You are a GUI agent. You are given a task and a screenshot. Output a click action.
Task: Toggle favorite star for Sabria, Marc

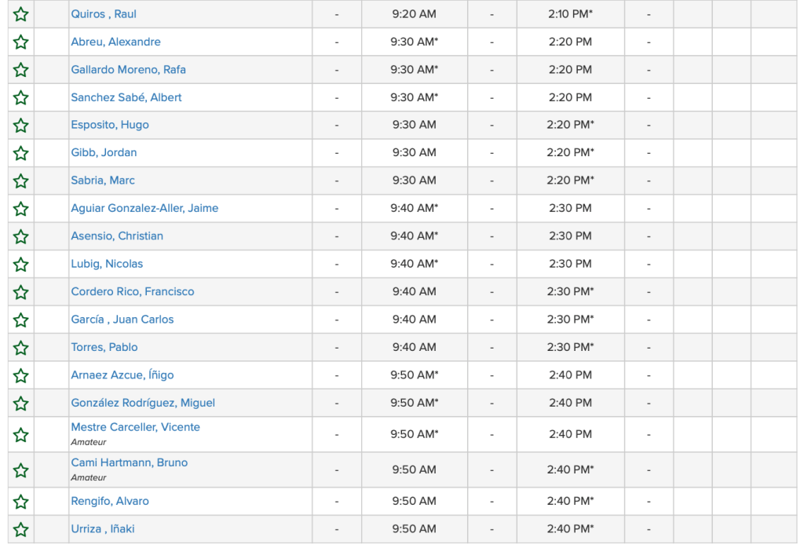21,181
